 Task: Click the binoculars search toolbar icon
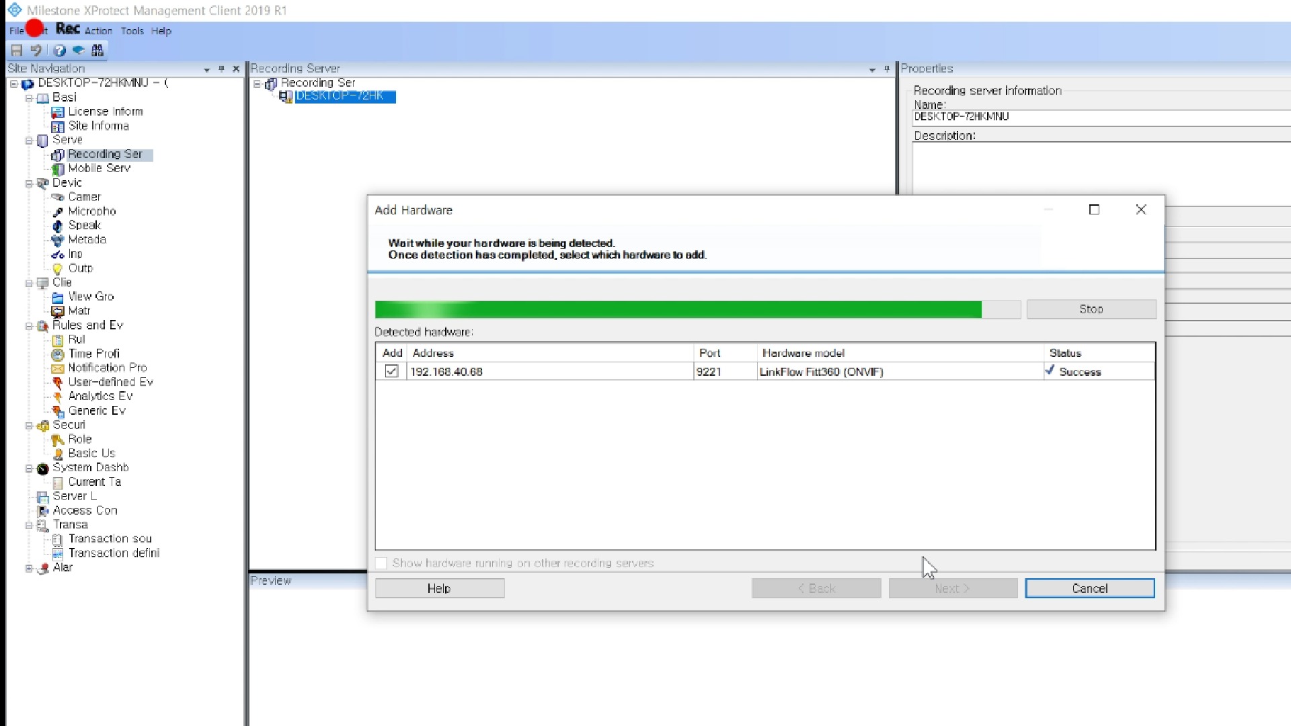pyautogui.click(x=97, y=50)
